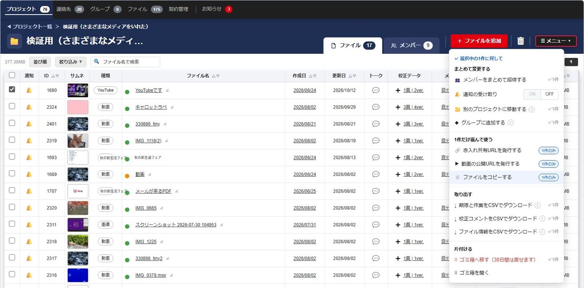Switch notification toggle to OFF
584x288 pixels.
(550, 94)
